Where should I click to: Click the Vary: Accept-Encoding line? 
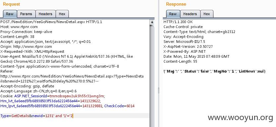point(183,37)
